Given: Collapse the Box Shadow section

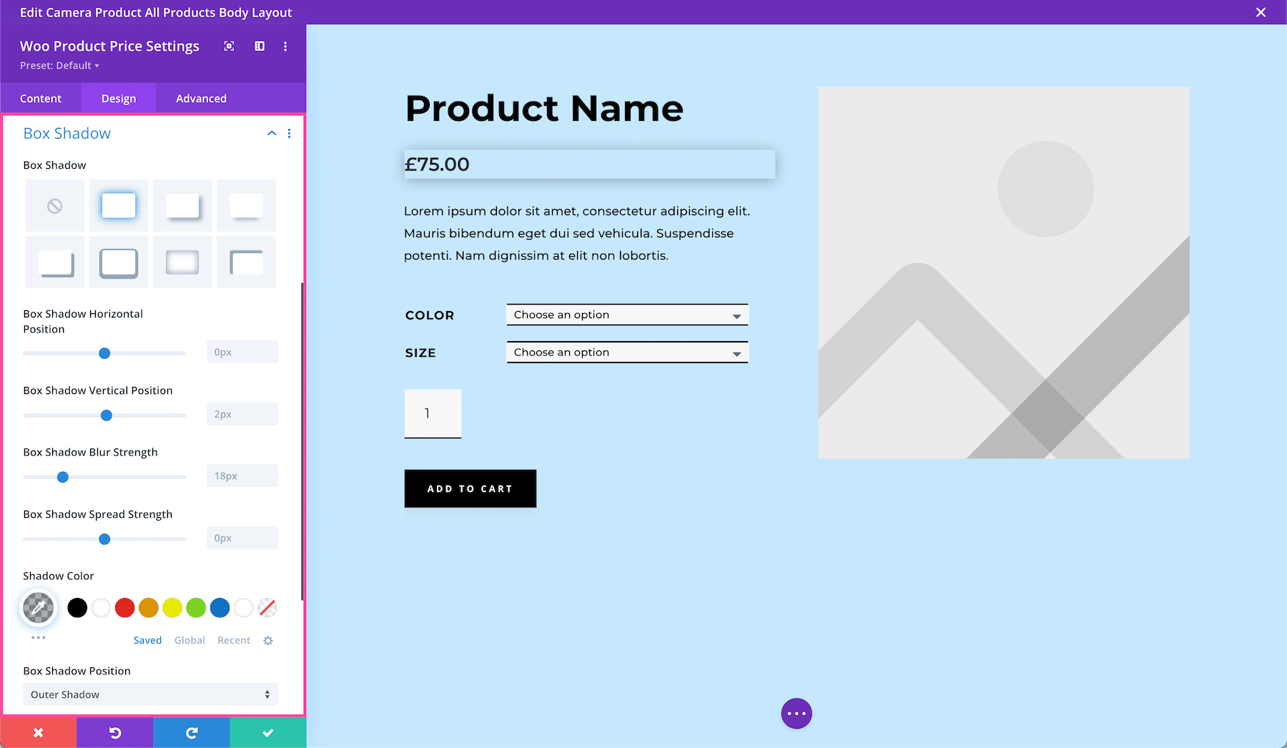Looking at the screenshot, I should click(x=272, y=134).
